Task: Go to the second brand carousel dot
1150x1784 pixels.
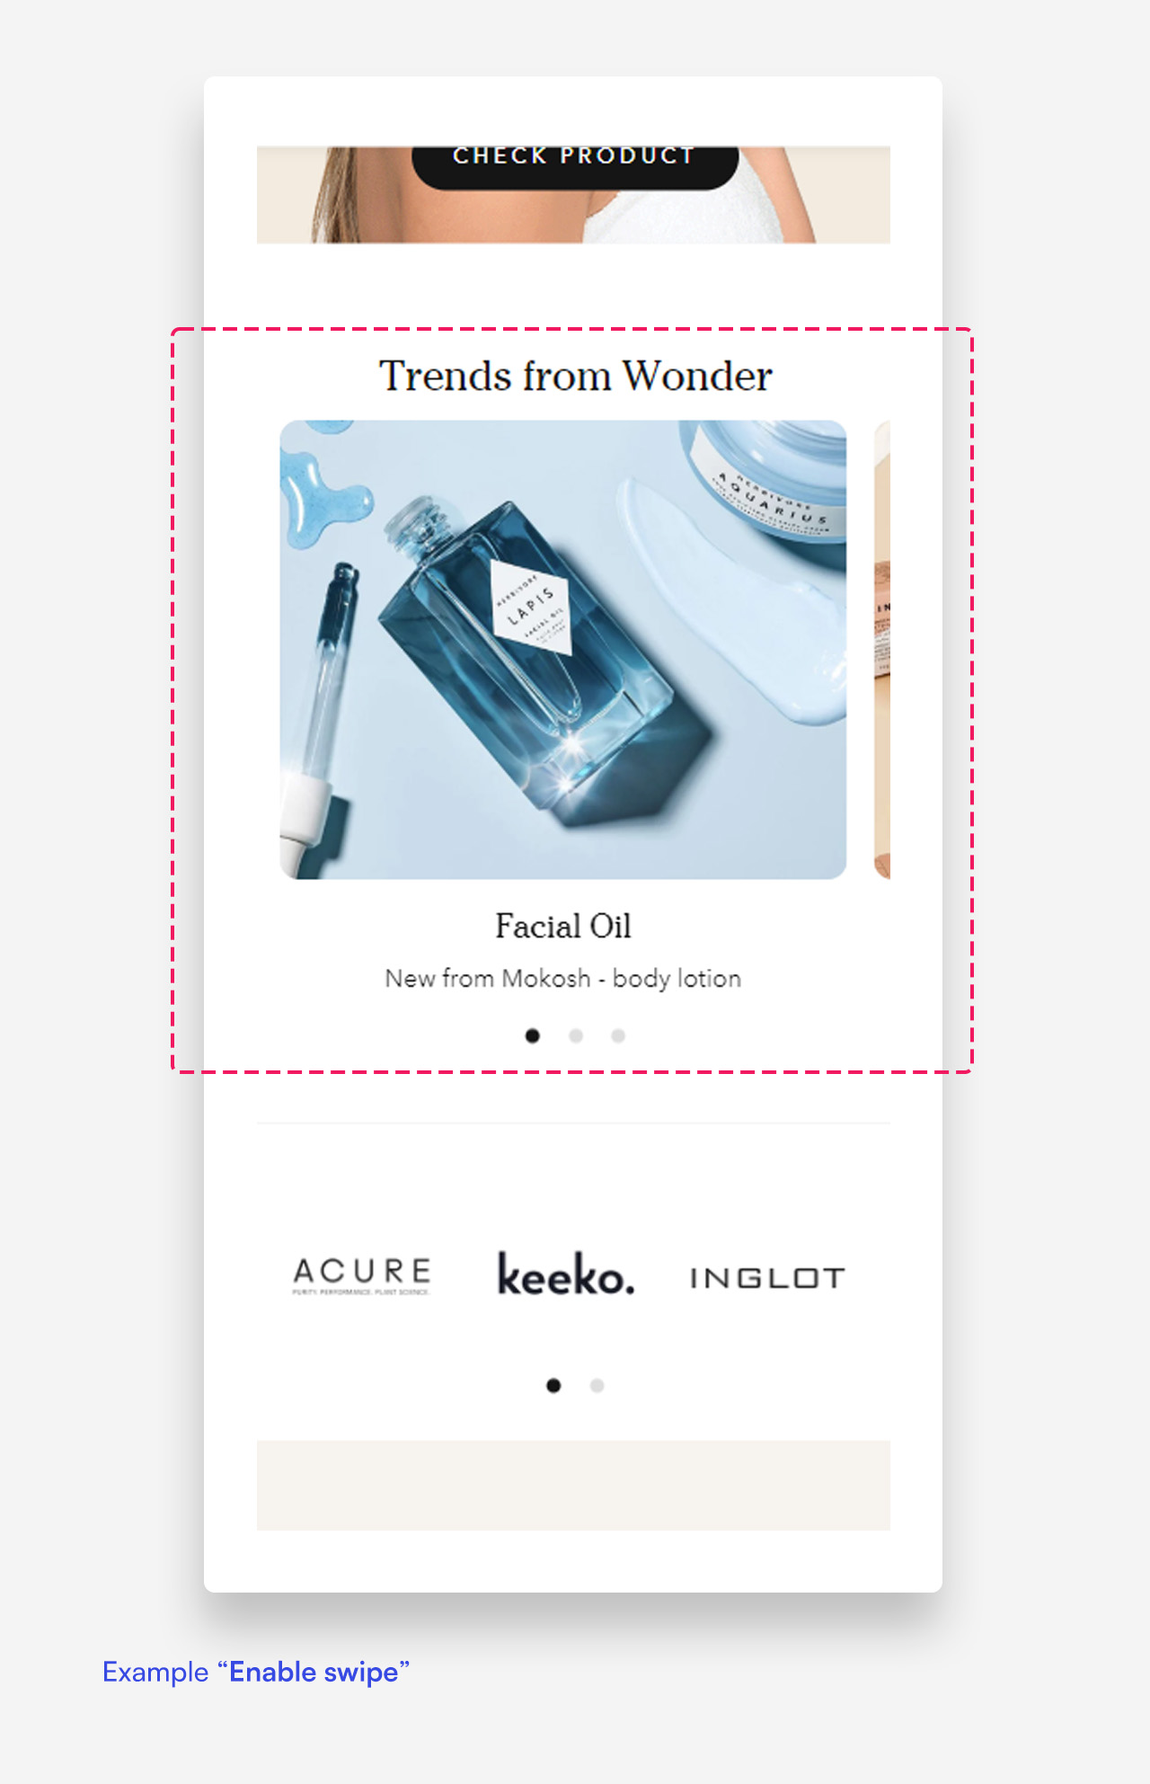Action: click(x=597, y=1386)
